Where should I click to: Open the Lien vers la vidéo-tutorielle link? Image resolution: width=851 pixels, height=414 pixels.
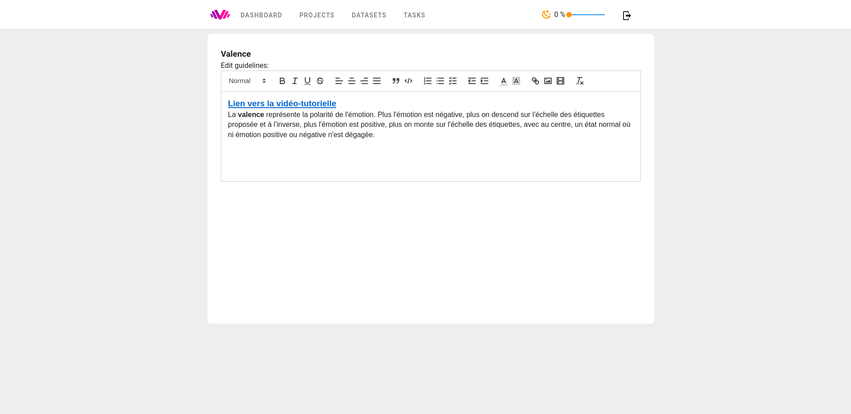pos(282,104)
